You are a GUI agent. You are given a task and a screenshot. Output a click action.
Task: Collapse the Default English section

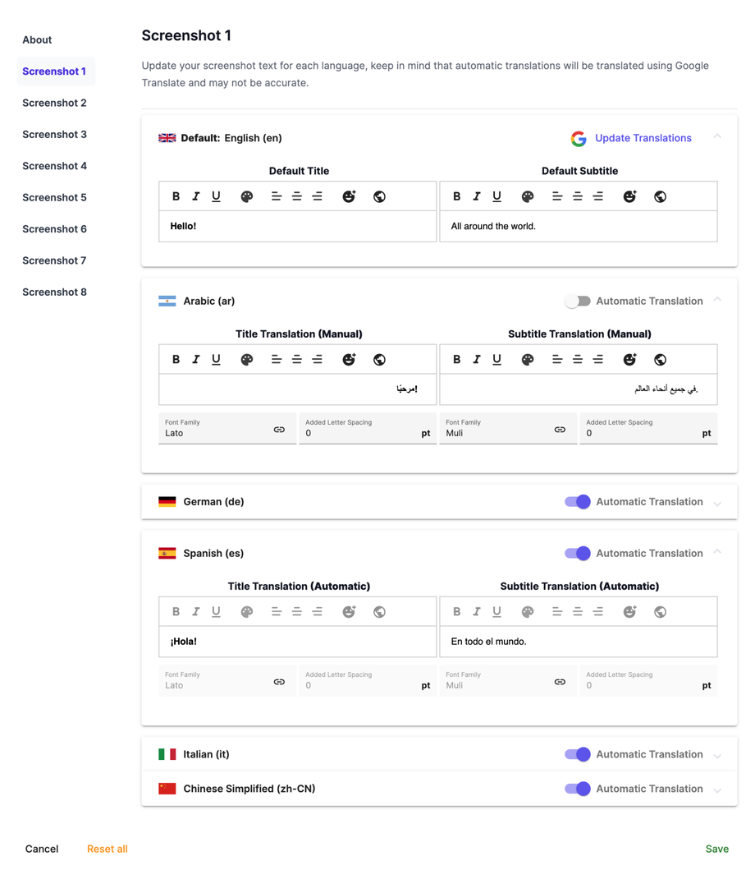pos(717,137)
